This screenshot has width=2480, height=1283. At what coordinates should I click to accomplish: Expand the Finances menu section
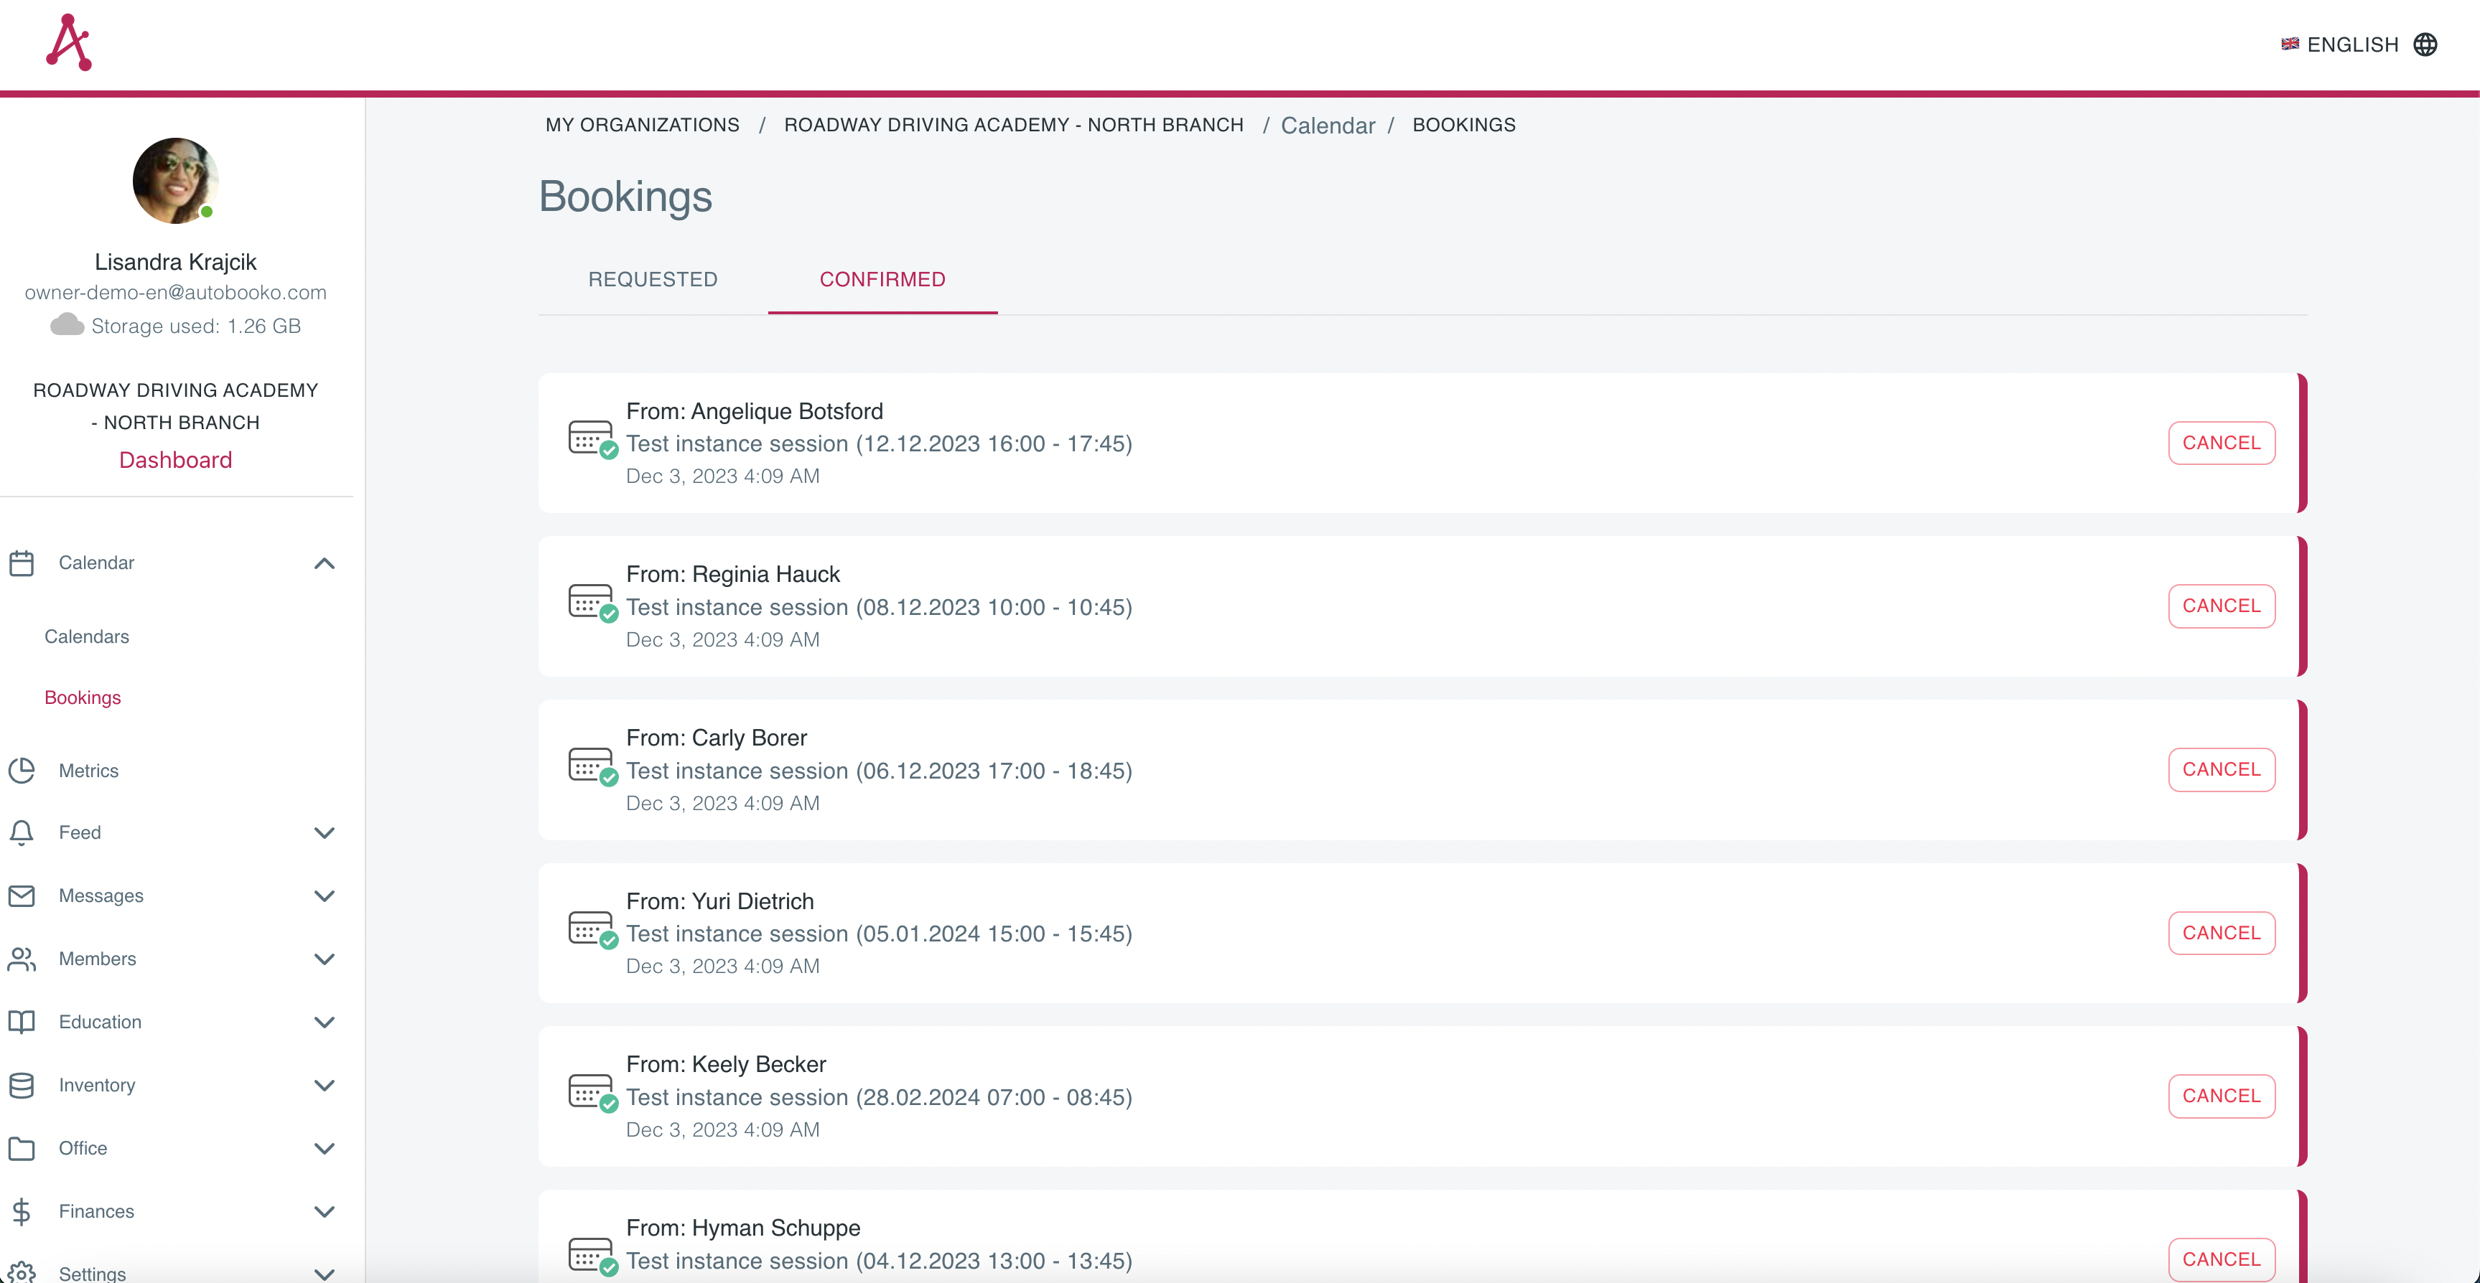(324, 1212)
